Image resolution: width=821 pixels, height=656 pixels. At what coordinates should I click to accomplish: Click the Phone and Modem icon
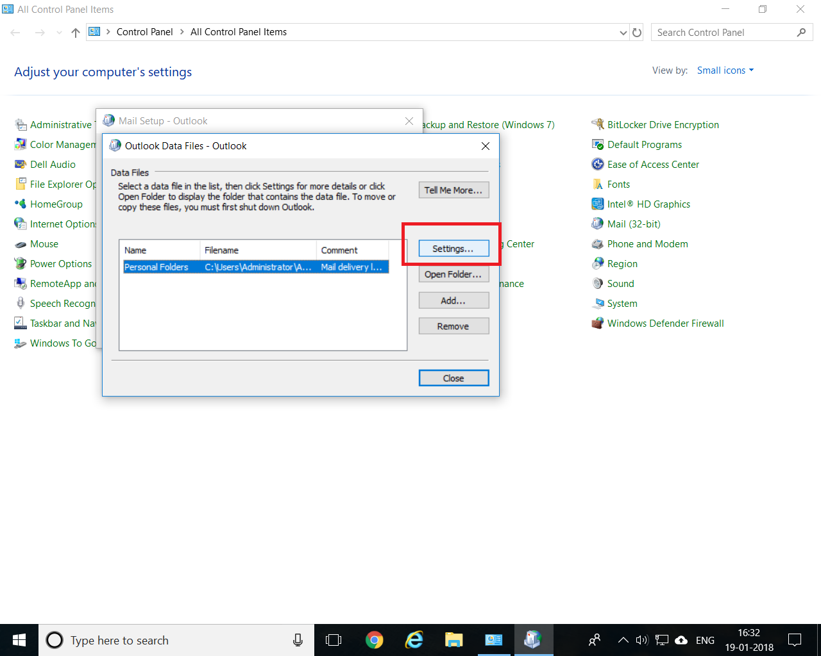point(598,243)
